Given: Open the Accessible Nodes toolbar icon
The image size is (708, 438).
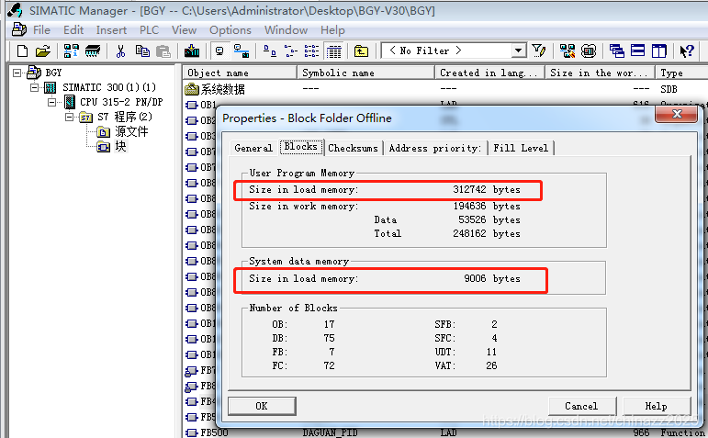Looking at the screenshot, I should pyautogui.click(x=71, y=51).
